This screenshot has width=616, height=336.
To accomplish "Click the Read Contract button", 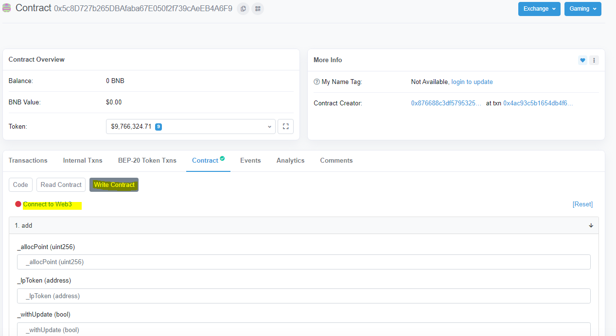I will coord(61,185).
